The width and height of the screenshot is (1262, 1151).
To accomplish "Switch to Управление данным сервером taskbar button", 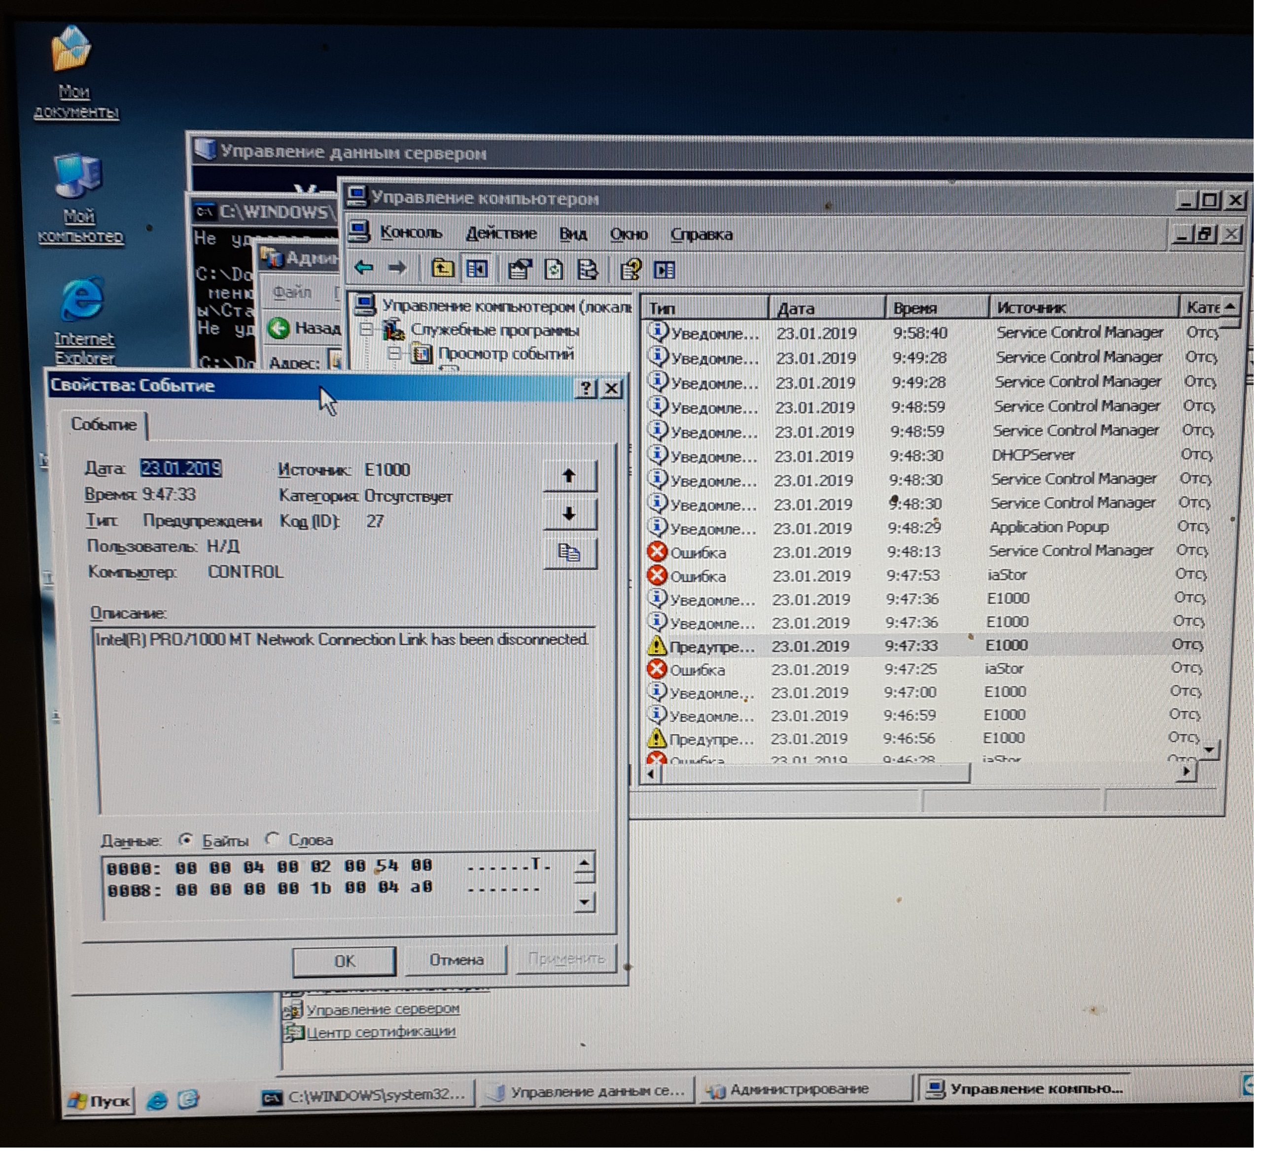I will tap(587, 1092).
